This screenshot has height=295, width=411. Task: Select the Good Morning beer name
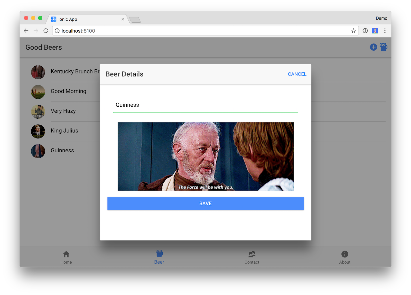[x=68, y=91]
